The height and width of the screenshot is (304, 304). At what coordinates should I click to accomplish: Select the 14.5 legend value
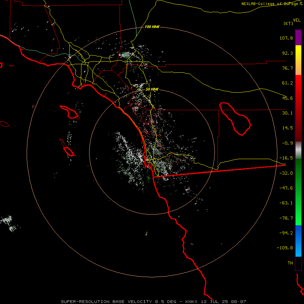tap(287, 128)
